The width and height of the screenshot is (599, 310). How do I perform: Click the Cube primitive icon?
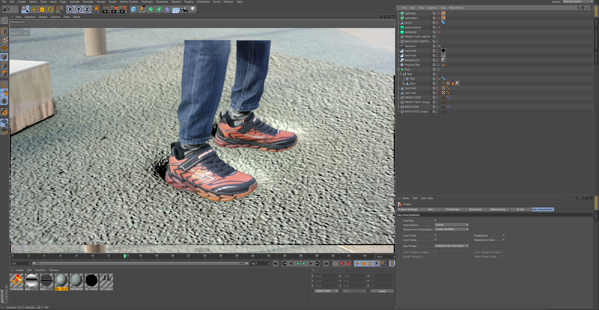point(134,9)
